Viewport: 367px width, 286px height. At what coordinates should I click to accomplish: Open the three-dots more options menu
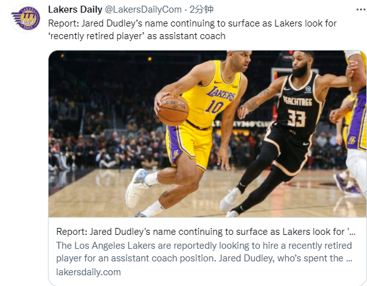[361, 9]
